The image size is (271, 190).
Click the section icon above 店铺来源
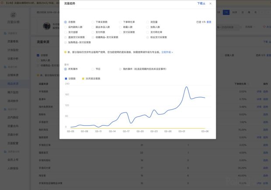(5, 67)
